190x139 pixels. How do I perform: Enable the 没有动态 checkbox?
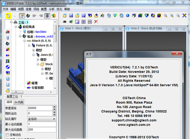(x=7, y=135)
